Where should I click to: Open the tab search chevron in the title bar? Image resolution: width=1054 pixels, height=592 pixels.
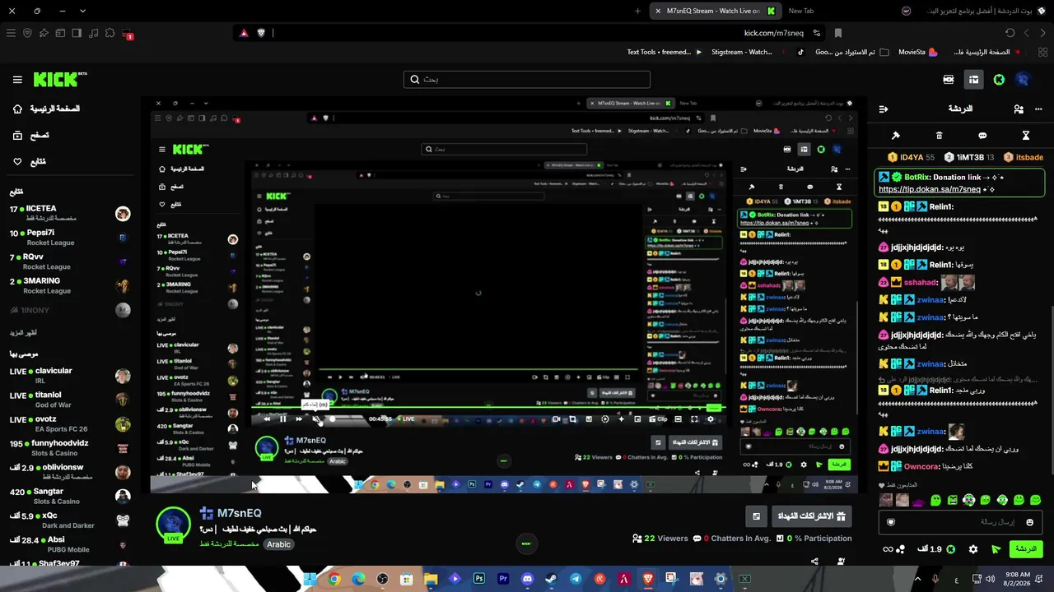(x=82, y=11)
